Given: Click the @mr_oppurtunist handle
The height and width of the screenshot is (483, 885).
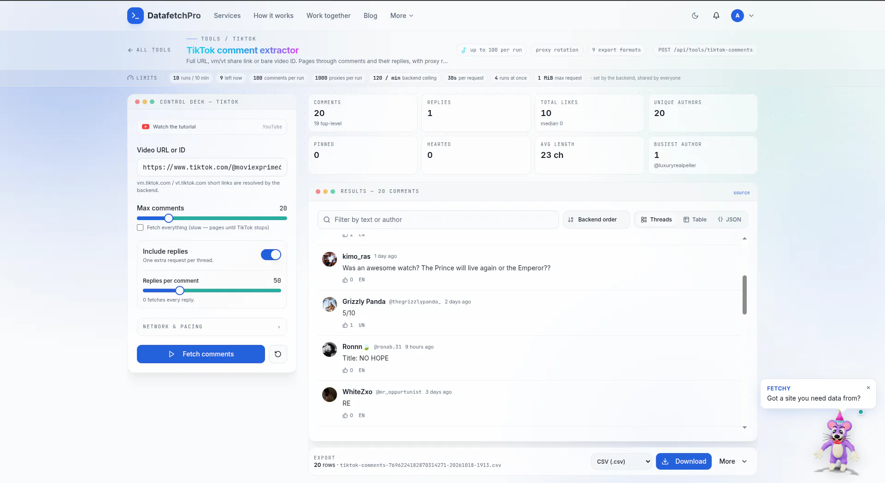Looking at the screenshot, I should coord(399,392).
